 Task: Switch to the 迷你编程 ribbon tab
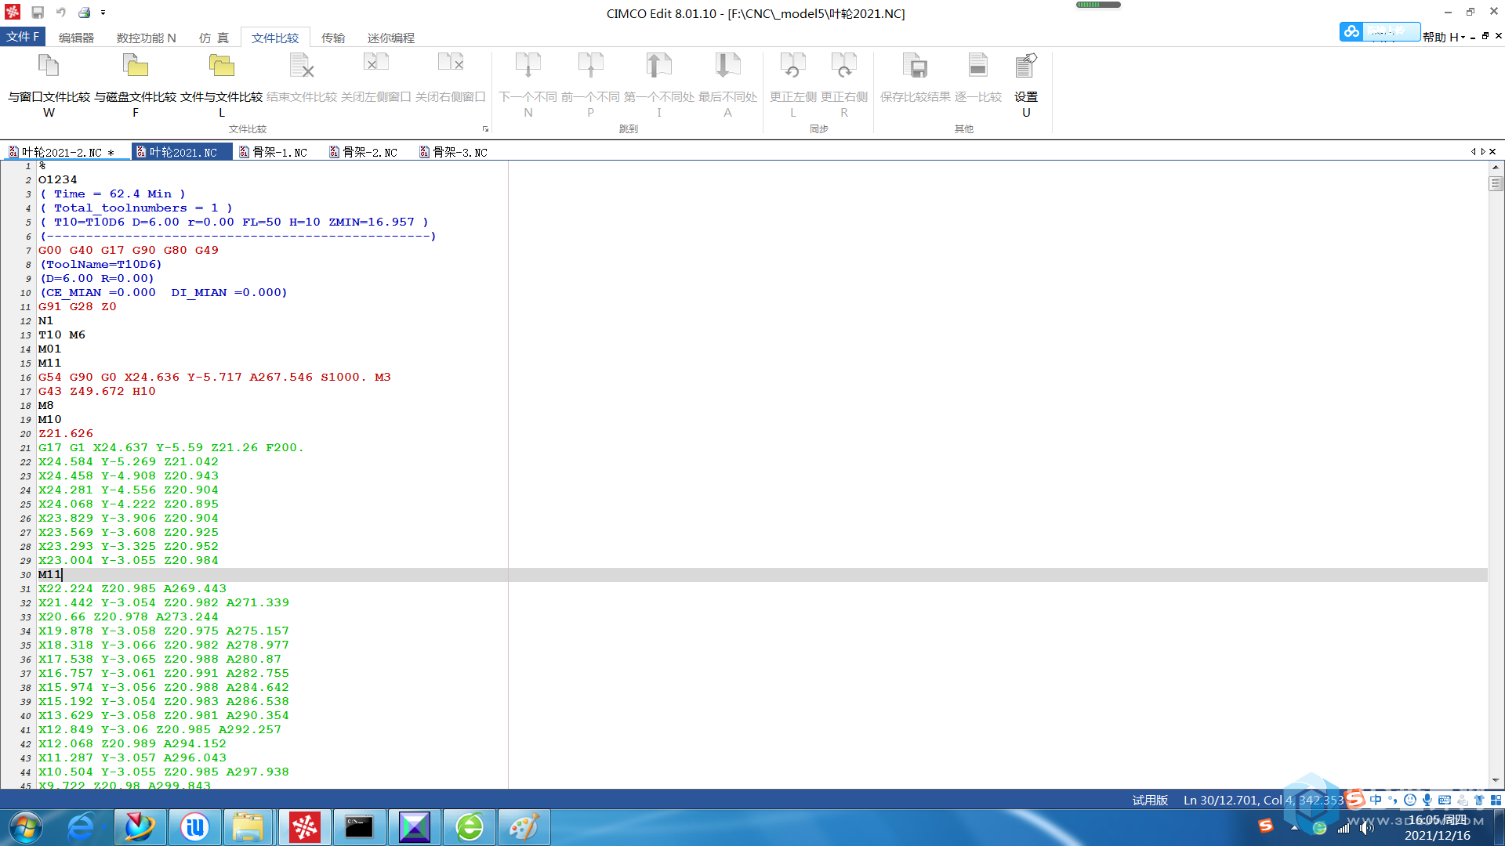coord(391,38)
